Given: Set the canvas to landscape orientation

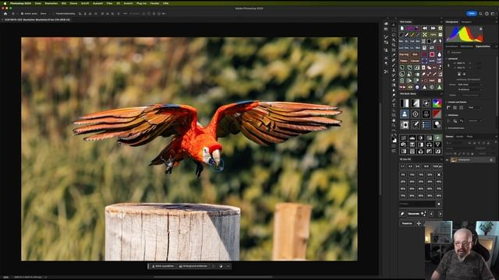Looking at the screenshot, I should (x=465, y=74).
